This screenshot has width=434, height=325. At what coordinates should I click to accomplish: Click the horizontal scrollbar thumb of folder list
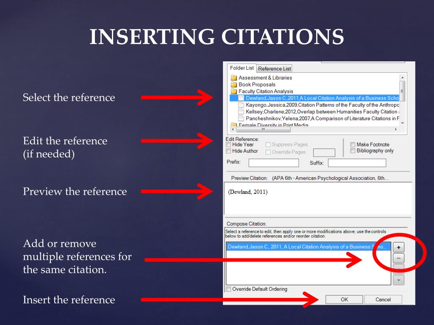pyautogui.click(x=263, y=129)
